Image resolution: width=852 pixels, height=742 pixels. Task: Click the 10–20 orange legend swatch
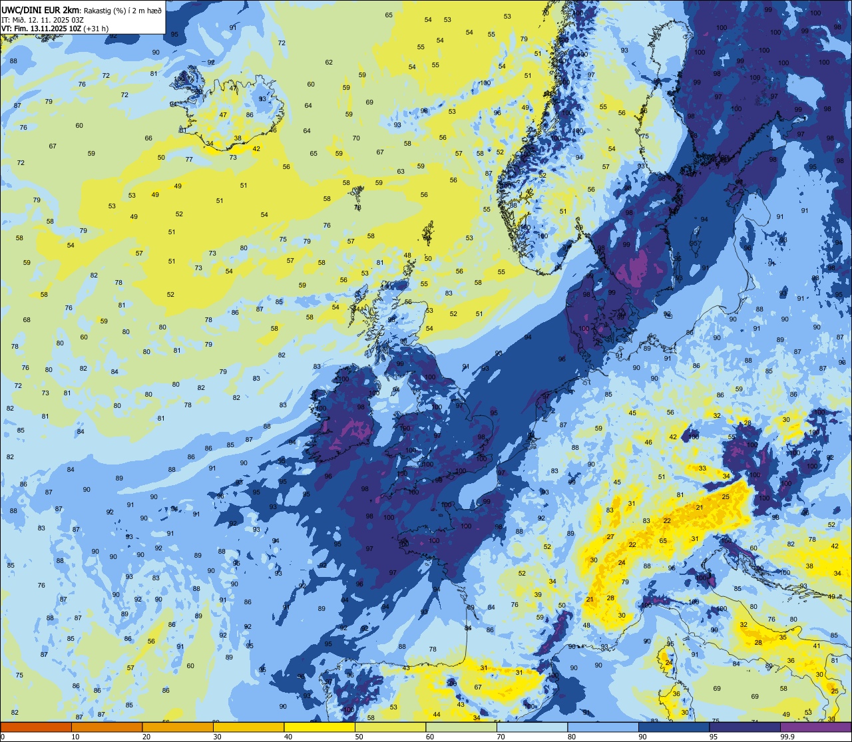pyautogui.click(x=106, y=727)
